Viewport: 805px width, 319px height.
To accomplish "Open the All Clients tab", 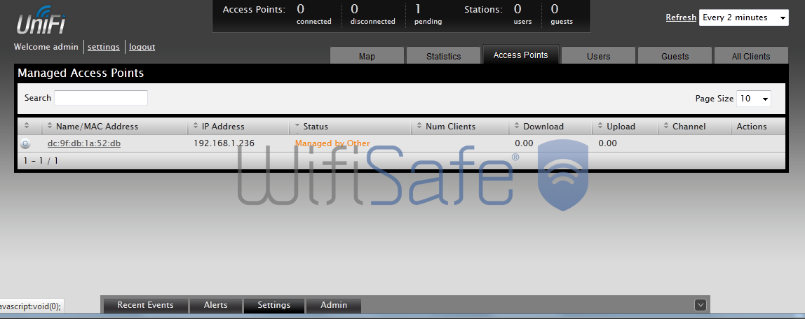I will [750, 56].
